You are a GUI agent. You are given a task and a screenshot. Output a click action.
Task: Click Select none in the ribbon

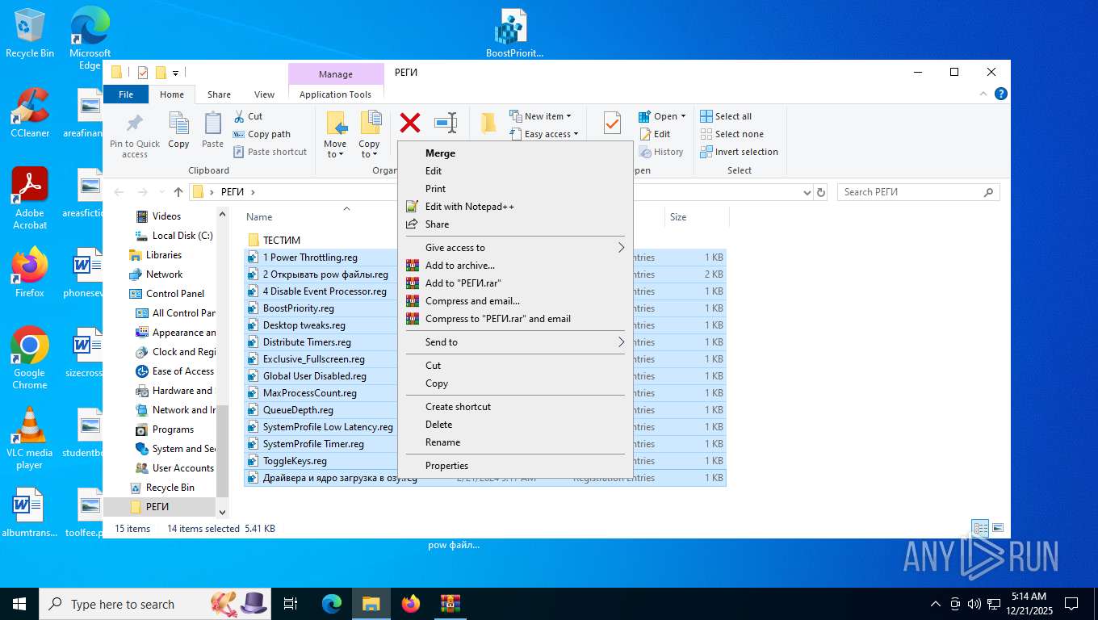click(731, 134)
